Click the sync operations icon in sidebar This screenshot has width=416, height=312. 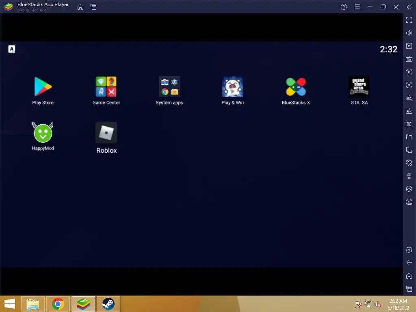pos(409,85)
